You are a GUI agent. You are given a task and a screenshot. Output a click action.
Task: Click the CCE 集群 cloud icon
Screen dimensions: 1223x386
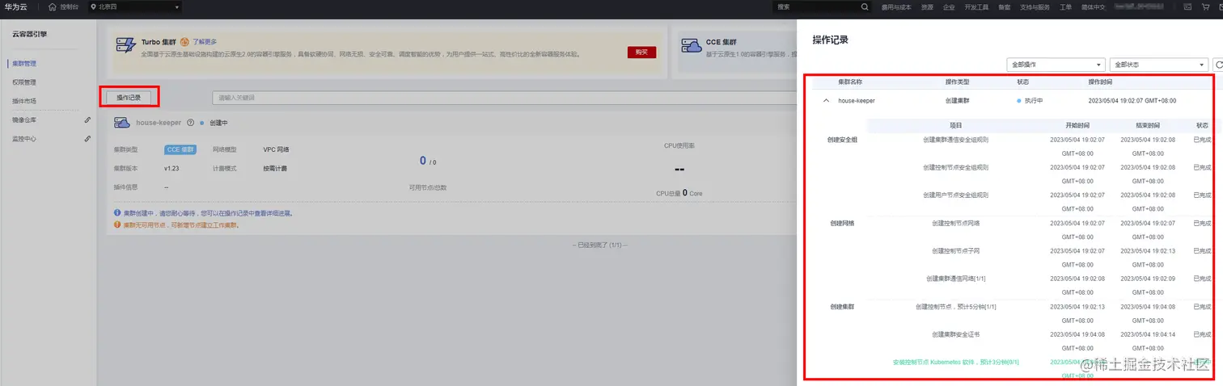pos(691,44)
